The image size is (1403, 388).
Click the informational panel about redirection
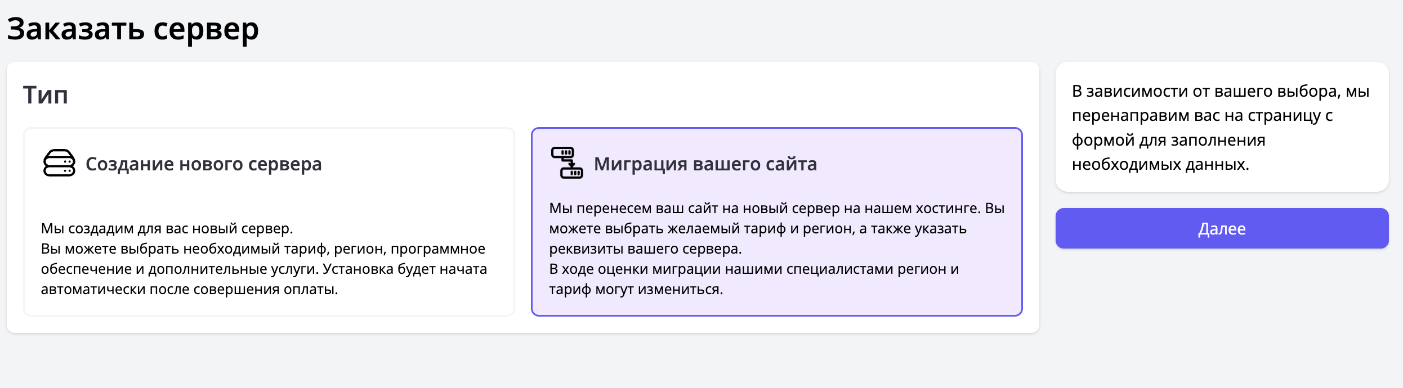tap(1222, 128)
